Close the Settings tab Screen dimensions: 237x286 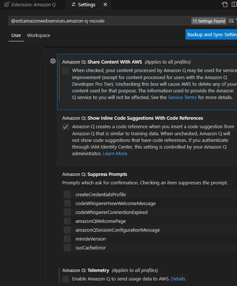coord(105,4)
